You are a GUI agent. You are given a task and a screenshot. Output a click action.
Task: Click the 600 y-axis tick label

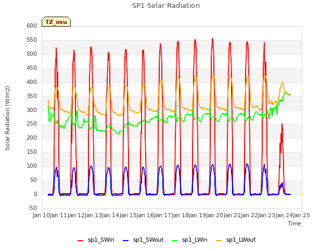pos(32,26)
